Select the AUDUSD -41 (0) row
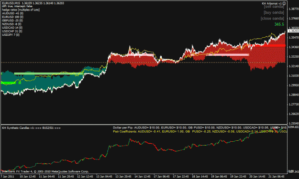The image size is (299, 179). 12,13
